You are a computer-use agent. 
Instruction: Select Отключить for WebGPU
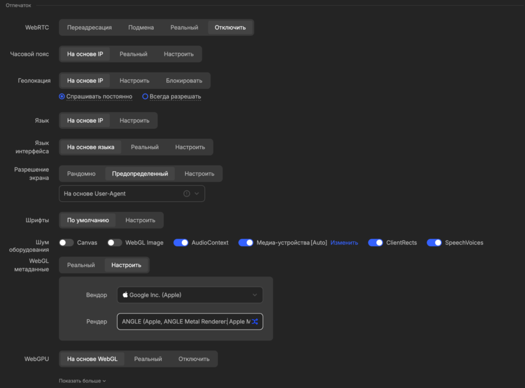coord(194,359)
